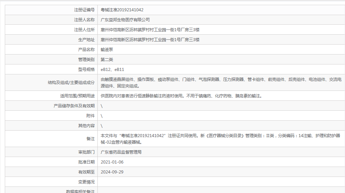The image size is (345, 193).
Task: Click the 产品名称 label
Action: pos(86,50)
